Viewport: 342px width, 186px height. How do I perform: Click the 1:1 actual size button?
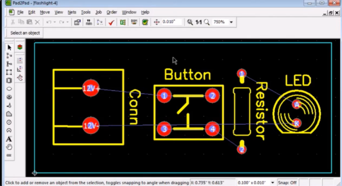(x=198, y=22)
